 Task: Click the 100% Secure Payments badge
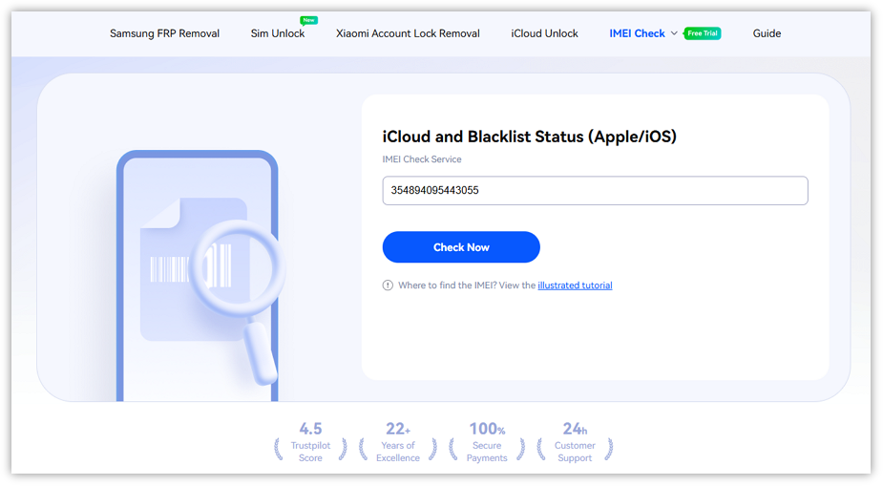pyautogui.click(x=487, y=443)
